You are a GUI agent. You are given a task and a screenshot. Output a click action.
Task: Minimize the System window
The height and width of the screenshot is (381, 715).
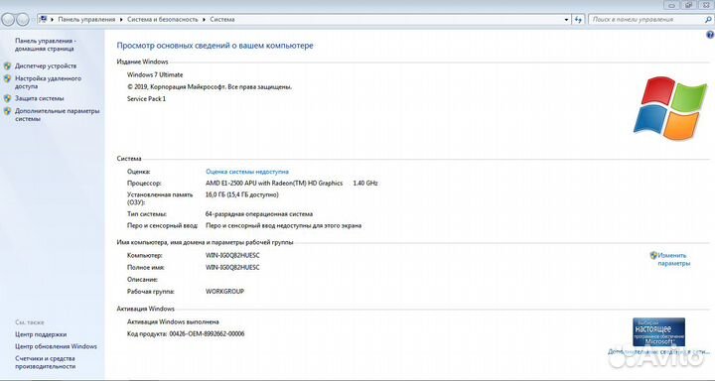(x=671, y=5)
